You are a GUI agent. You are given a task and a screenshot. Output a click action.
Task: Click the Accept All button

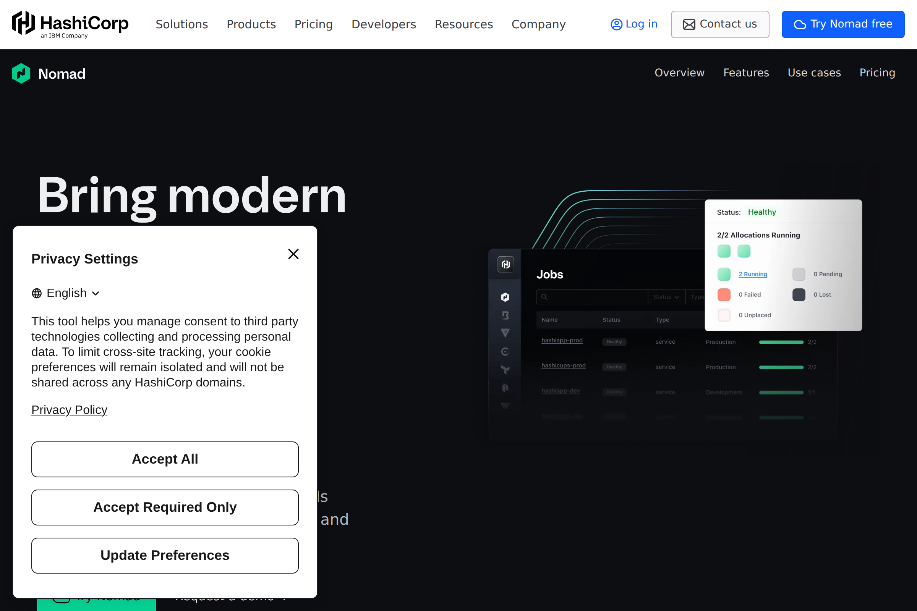(x=165, y=459)
